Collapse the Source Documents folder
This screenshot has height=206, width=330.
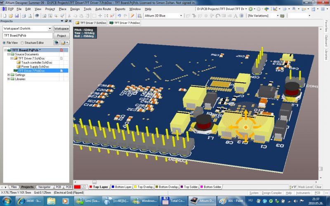[x=9, y=54]
